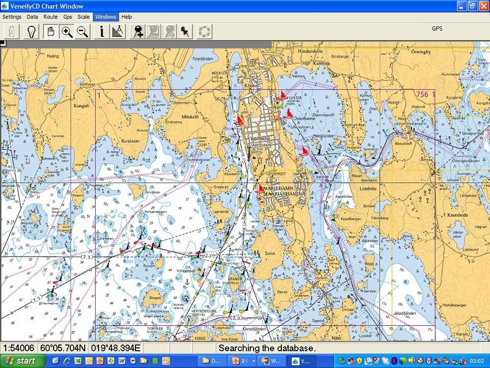
Task: Click the greyed-out circular refresh icon
Action: click(205, 32)
